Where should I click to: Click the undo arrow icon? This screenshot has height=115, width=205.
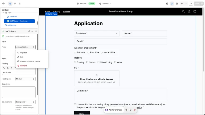point(182,4)
